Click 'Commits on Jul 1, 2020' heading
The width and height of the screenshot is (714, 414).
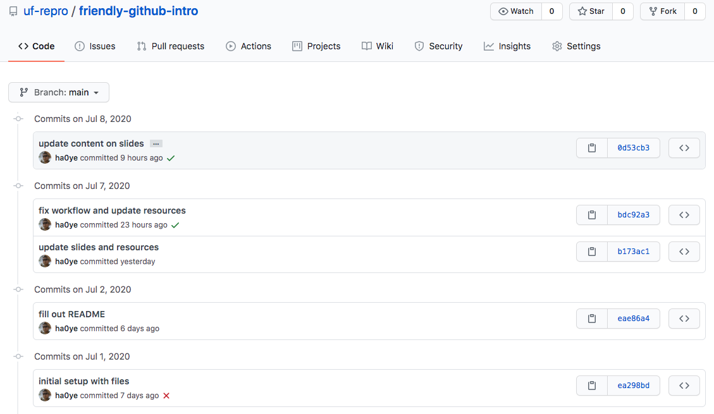tap(82, 356)
